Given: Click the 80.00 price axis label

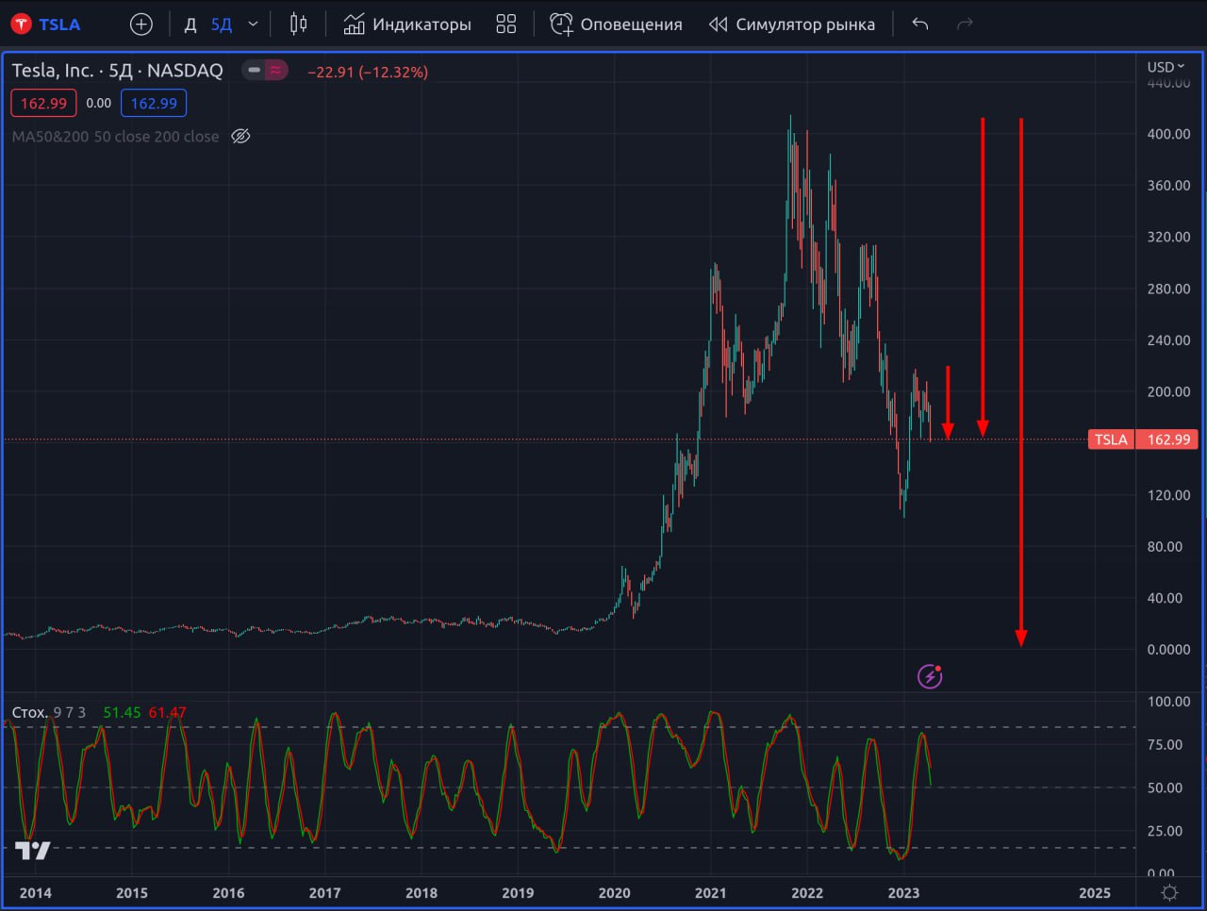Looking at the screenshot, I should 1166,546.
